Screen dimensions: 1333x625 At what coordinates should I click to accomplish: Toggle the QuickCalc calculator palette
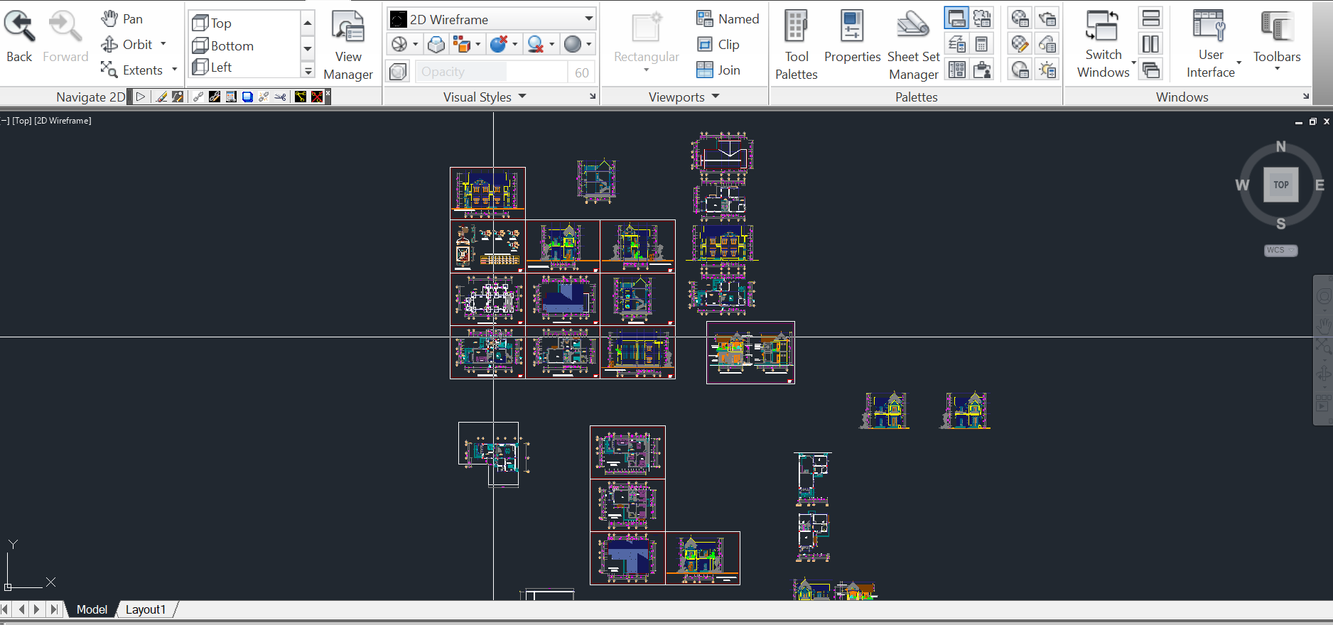click(x=981, y=45)
